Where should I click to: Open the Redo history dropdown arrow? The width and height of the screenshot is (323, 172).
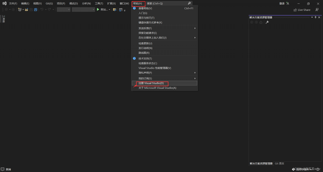pyautogui.click(x=53, y=10)
